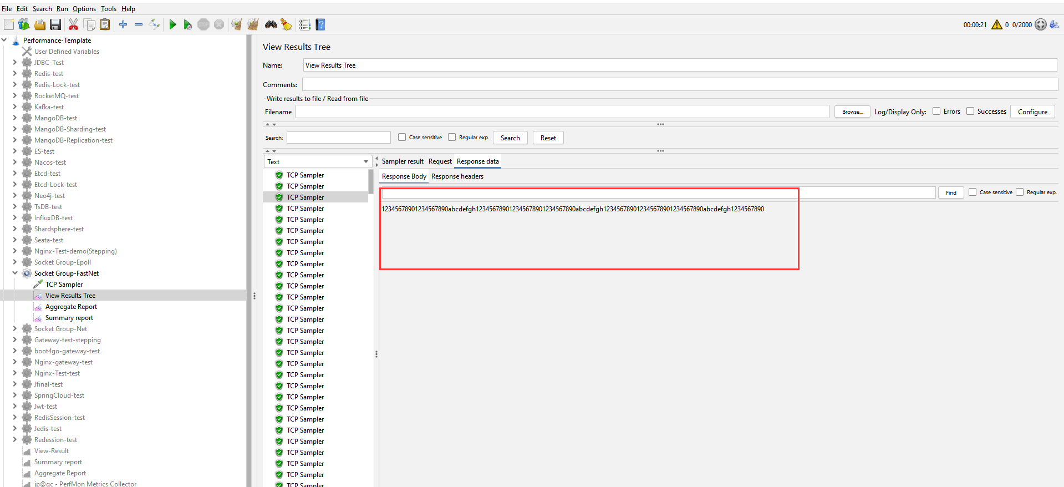This screenshot has width=1064, height=487.
Task: Expand the Kafka-test node
Action: click(x=15, y=106)
